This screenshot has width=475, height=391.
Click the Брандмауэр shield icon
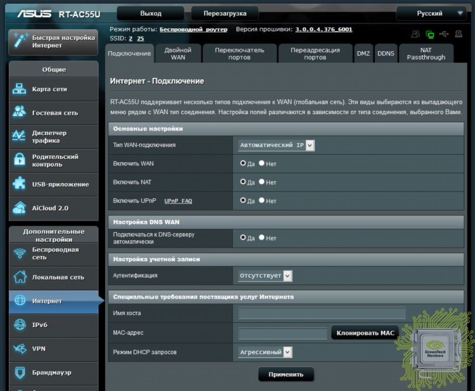pyautogui.click(x=20, y=373)
